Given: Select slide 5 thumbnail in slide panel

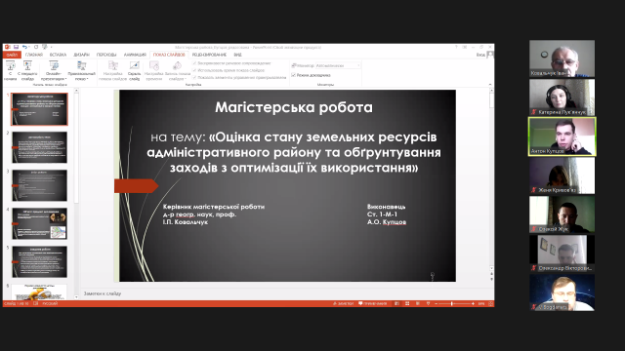Looking at the screenshot, I should [39, 262].
